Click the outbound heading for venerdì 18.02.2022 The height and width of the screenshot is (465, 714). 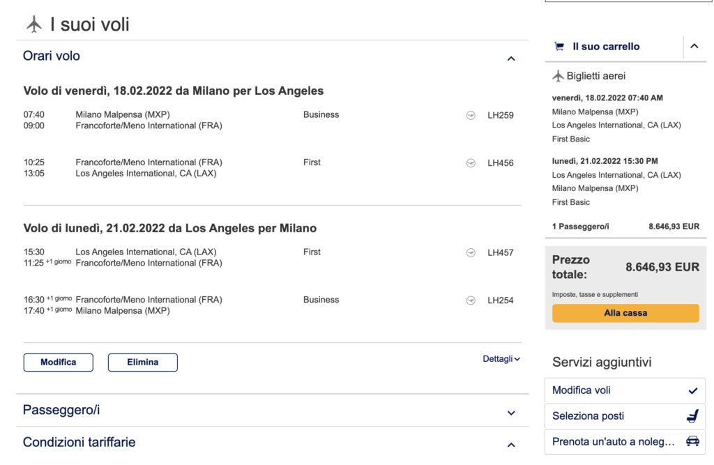(x=174, y=91)
